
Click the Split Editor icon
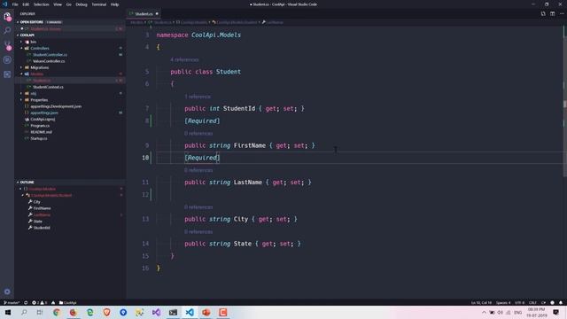click(553, 14)
